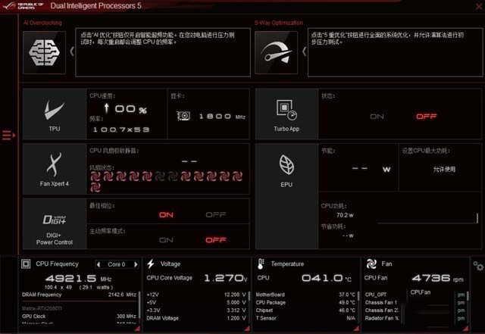Open the Turbo App panel
Screen dimensions: 485x334
tap(286, 114)
